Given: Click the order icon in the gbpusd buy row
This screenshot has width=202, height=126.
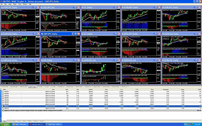Looking at the screenshot, I should tap(3, 92).
